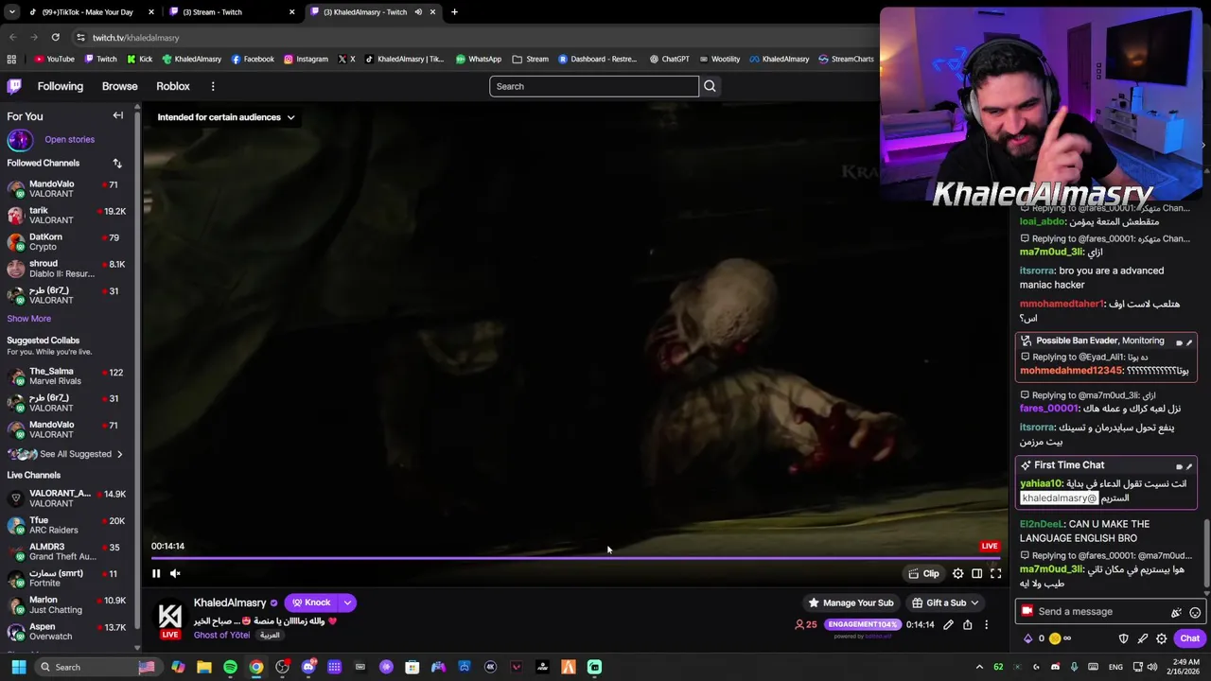Sort followed channels with arrows icon
Viewport: 1211px width, 681px height.
(117, 163)
